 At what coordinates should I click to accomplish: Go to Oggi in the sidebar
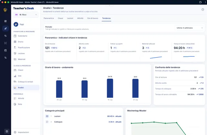click(26, 24)
